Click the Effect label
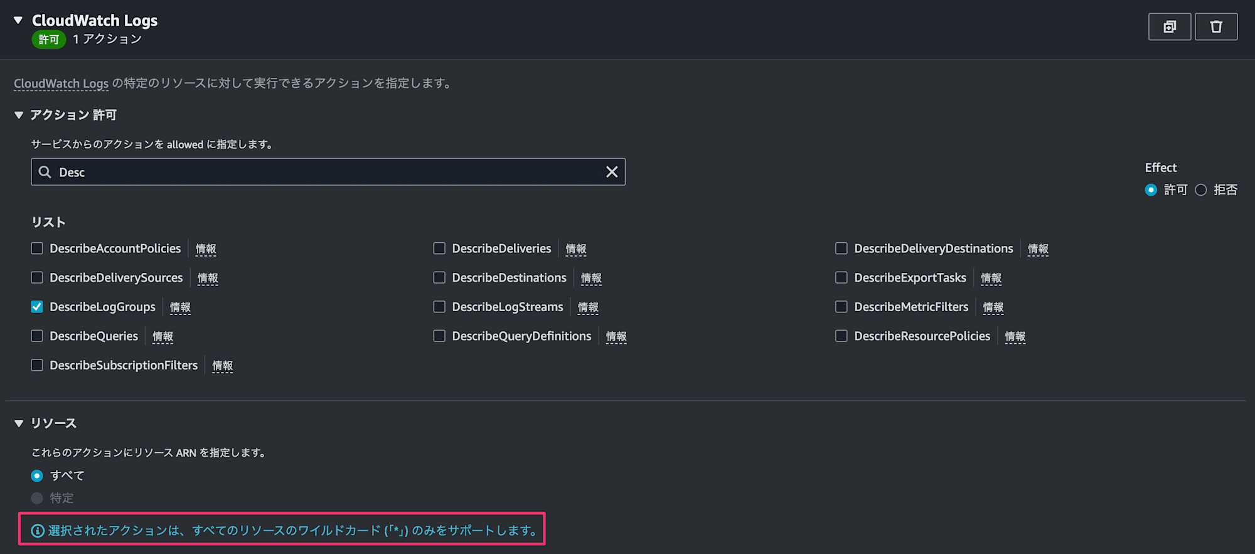Viewport: 1255px width, 554px height. tap(1161, 168)
